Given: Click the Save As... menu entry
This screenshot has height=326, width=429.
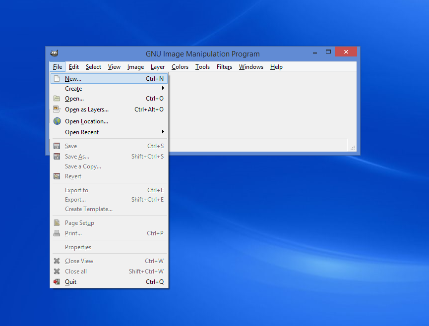Looking at the screenshot, I should coord(109,156).
